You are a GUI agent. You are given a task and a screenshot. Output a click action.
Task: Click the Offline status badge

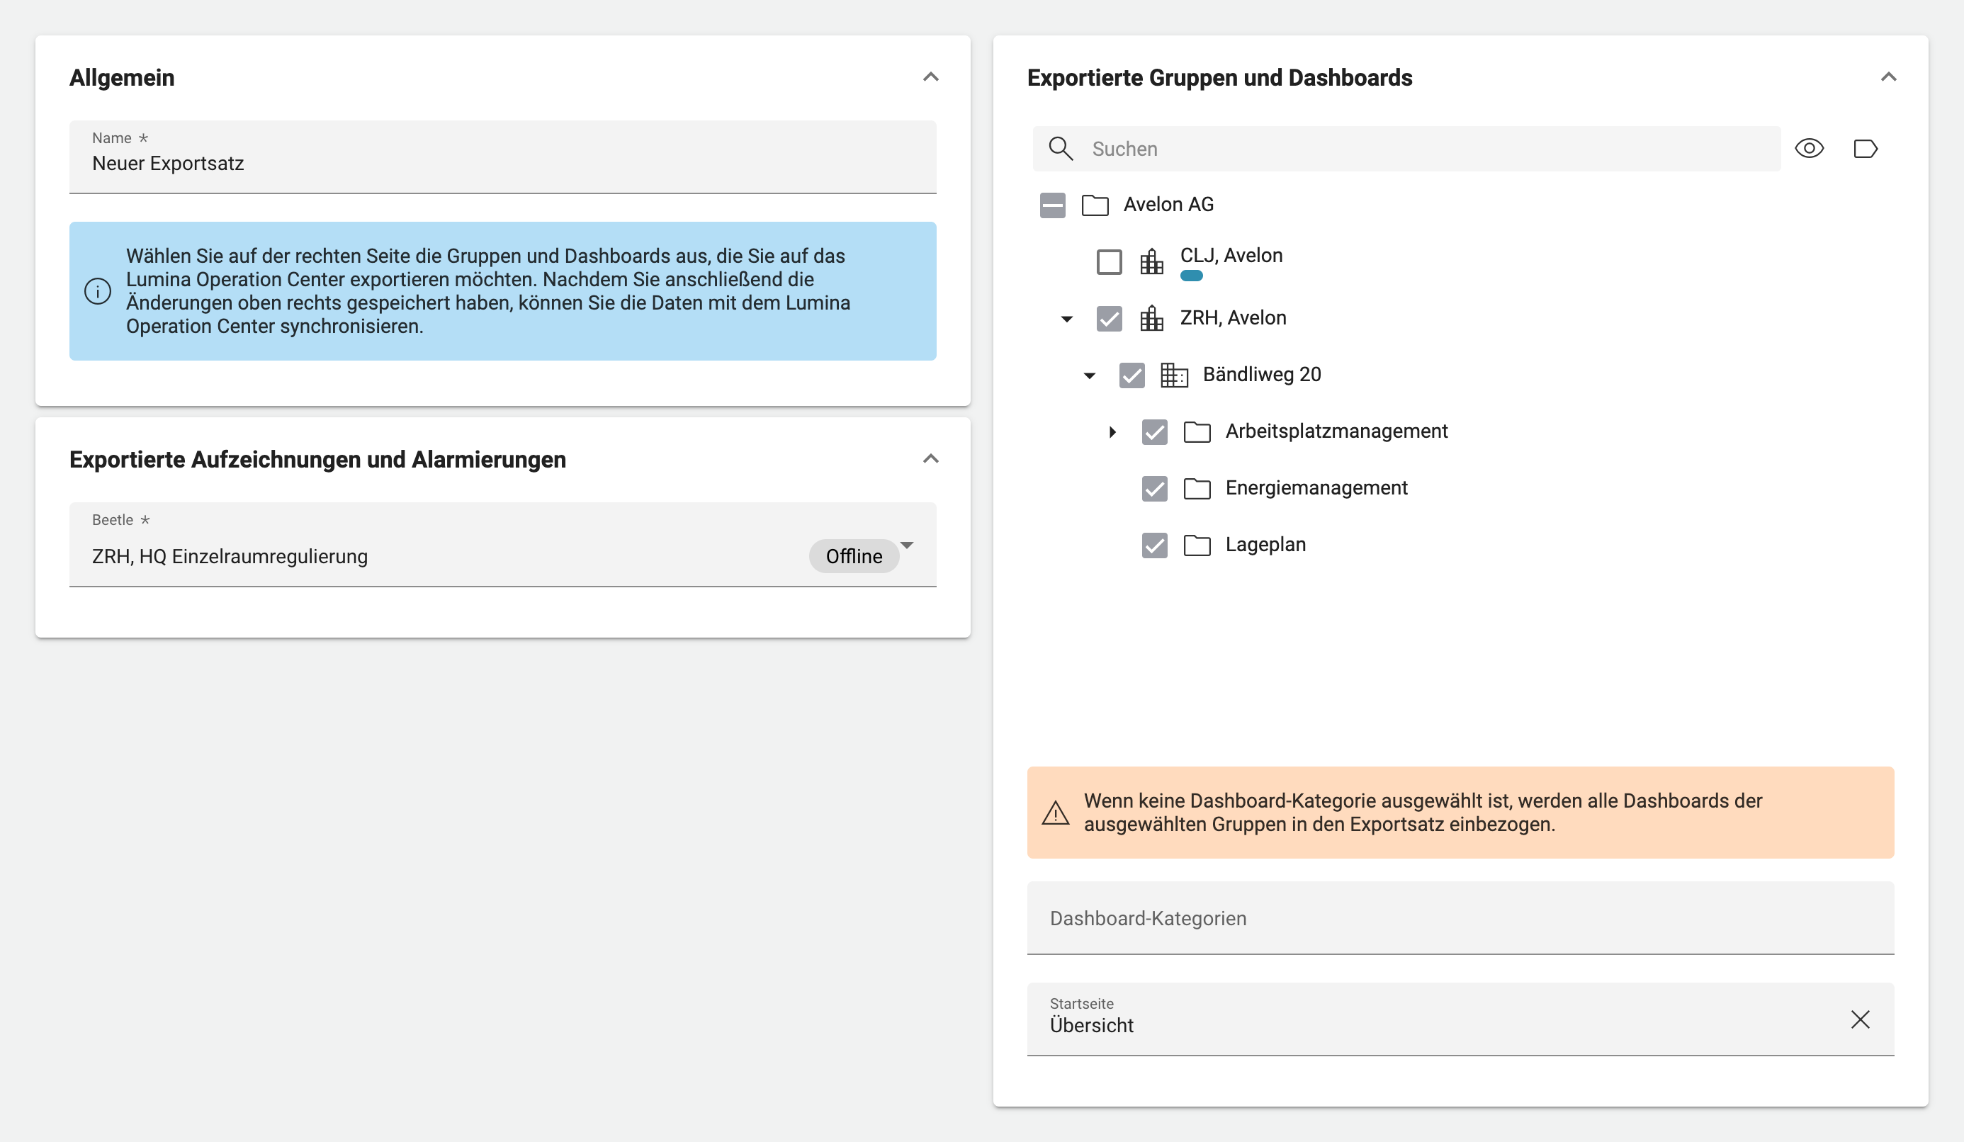(853, 556)
